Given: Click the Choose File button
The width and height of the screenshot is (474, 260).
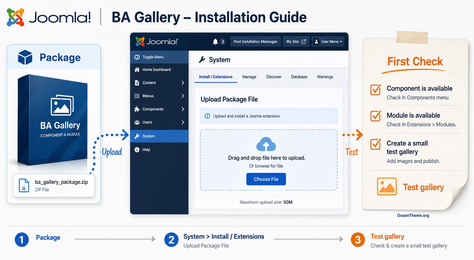Looking at the screenshot, I should click(266, 179).
